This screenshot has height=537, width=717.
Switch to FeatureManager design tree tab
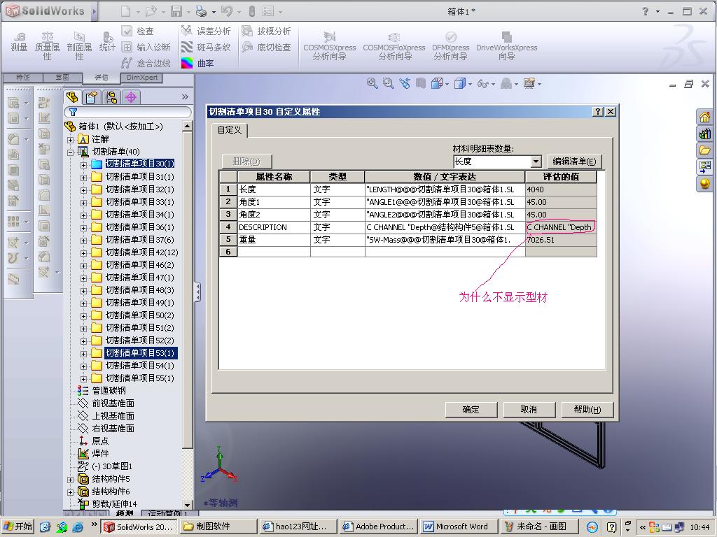72,96
